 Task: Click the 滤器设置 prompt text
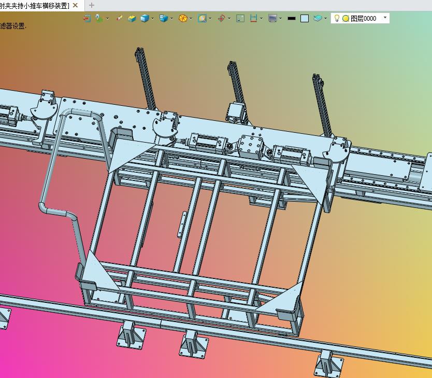[13, 26]
